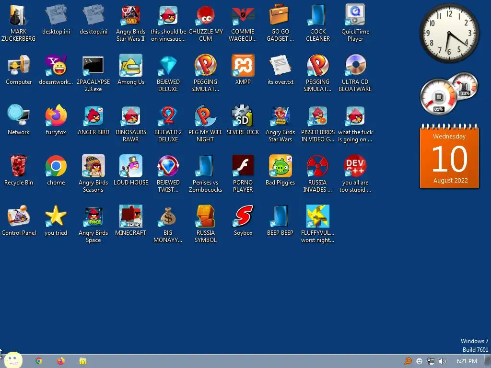This screenshot has width=491, height=368.
Task: Select the doesntwork Yahoo messenger icon
Action: pyautogui.click(x=56, y=69)
